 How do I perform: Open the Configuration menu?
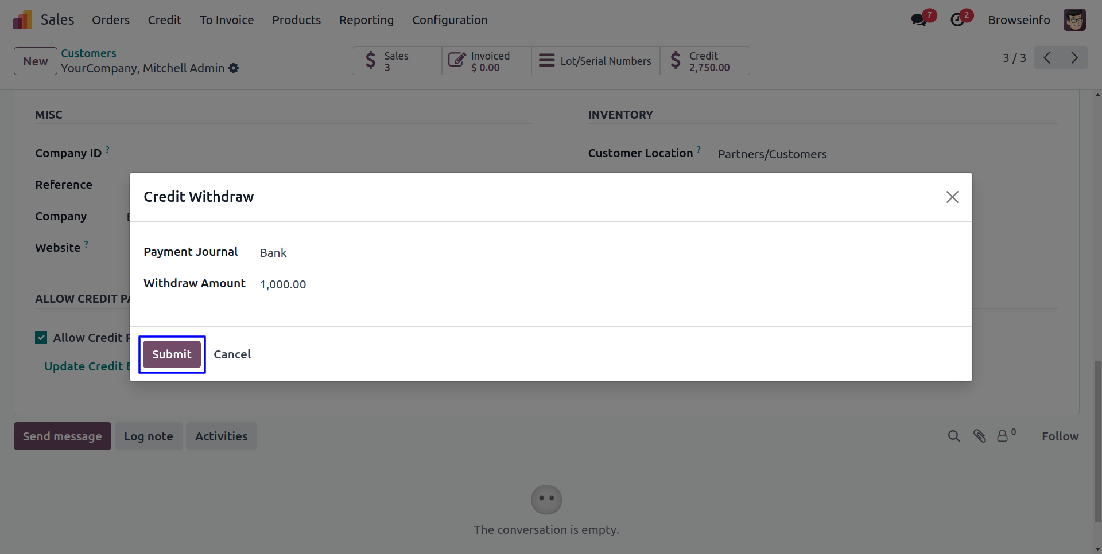(449, 20)
